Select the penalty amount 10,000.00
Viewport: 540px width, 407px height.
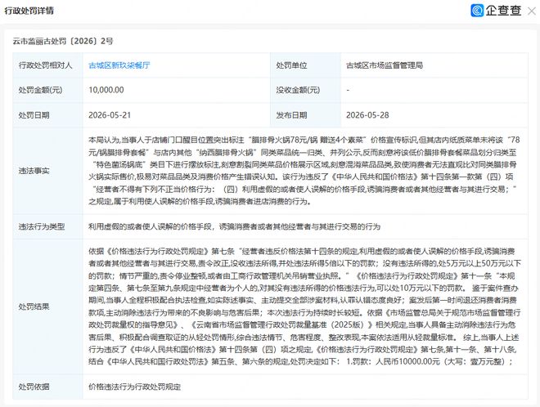tap(106, 90)
